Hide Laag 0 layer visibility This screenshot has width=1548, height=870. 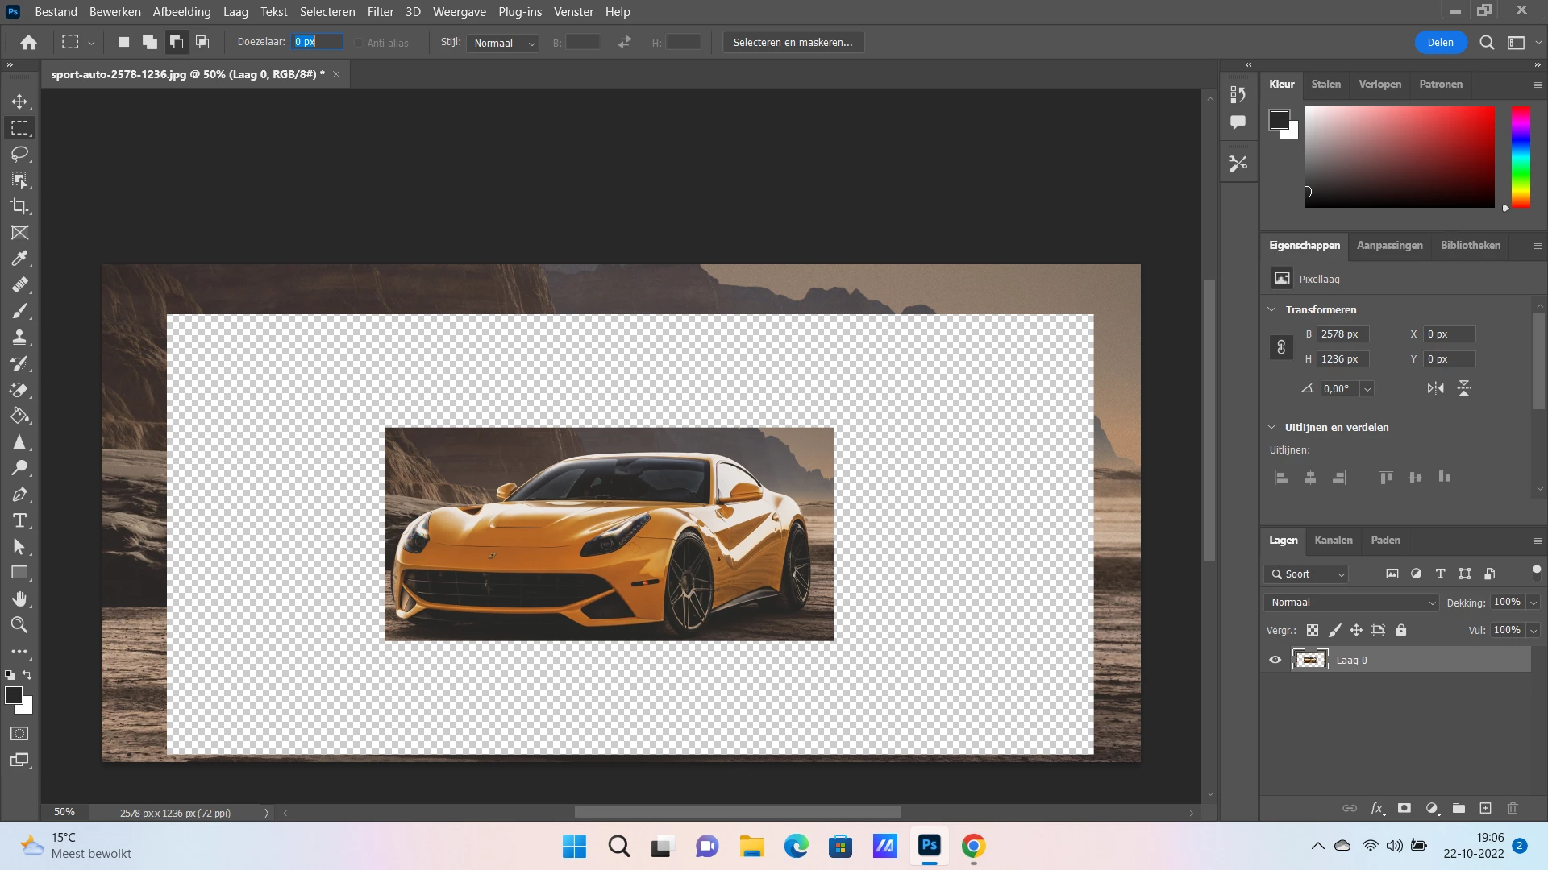(x=1275, y=660)
